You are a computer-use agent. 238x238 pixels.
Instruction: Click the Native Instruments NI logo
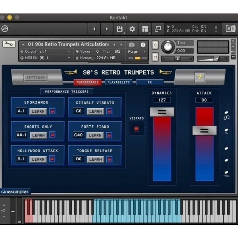[230, 29]
